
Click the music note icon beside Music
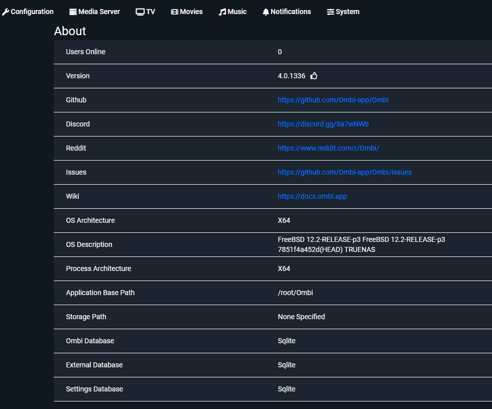pyautogui.click(x=222, y=12)
